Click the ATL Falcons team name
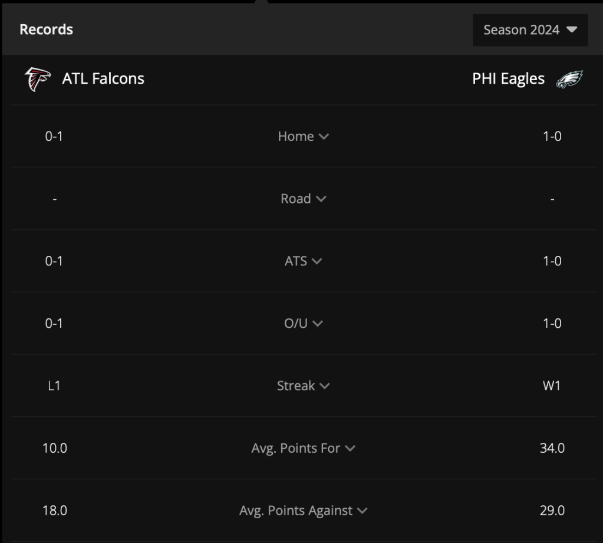 [103, 78]
